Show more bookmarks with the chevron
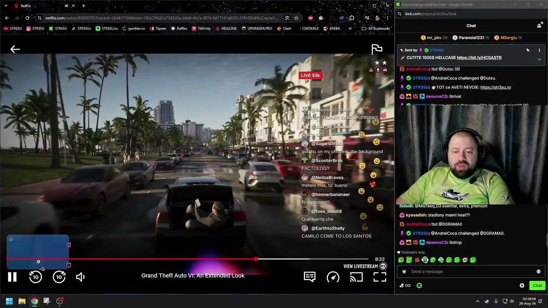The width and height of the screenshot is (548, 308). click(350, 29)
